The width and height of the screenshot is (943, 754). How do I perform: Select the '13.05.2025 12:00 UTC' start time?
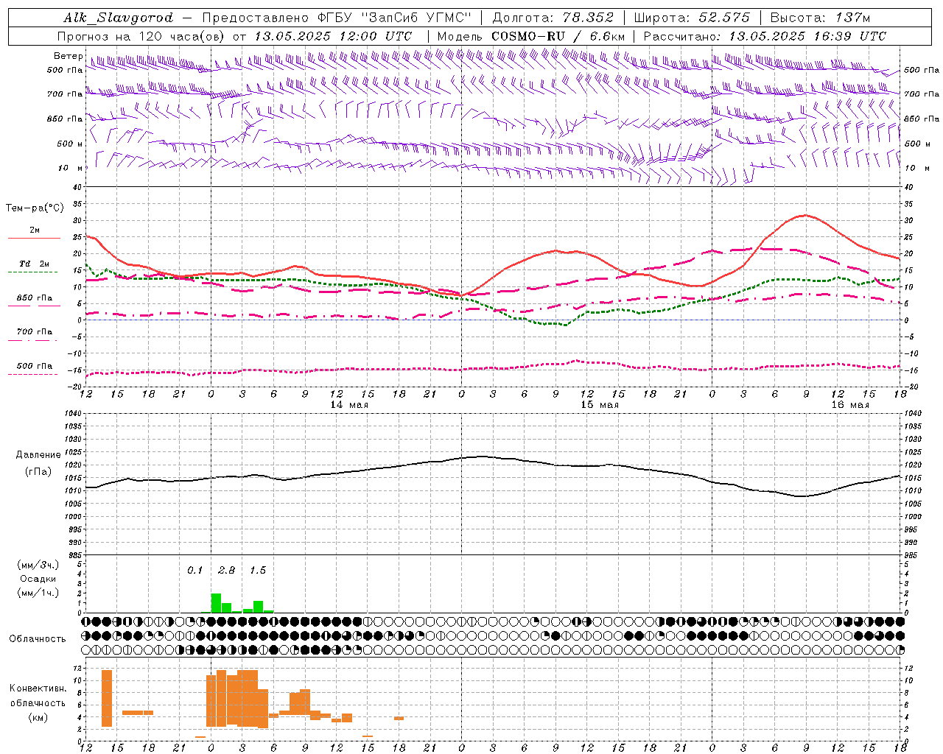(x=333, y=36)
